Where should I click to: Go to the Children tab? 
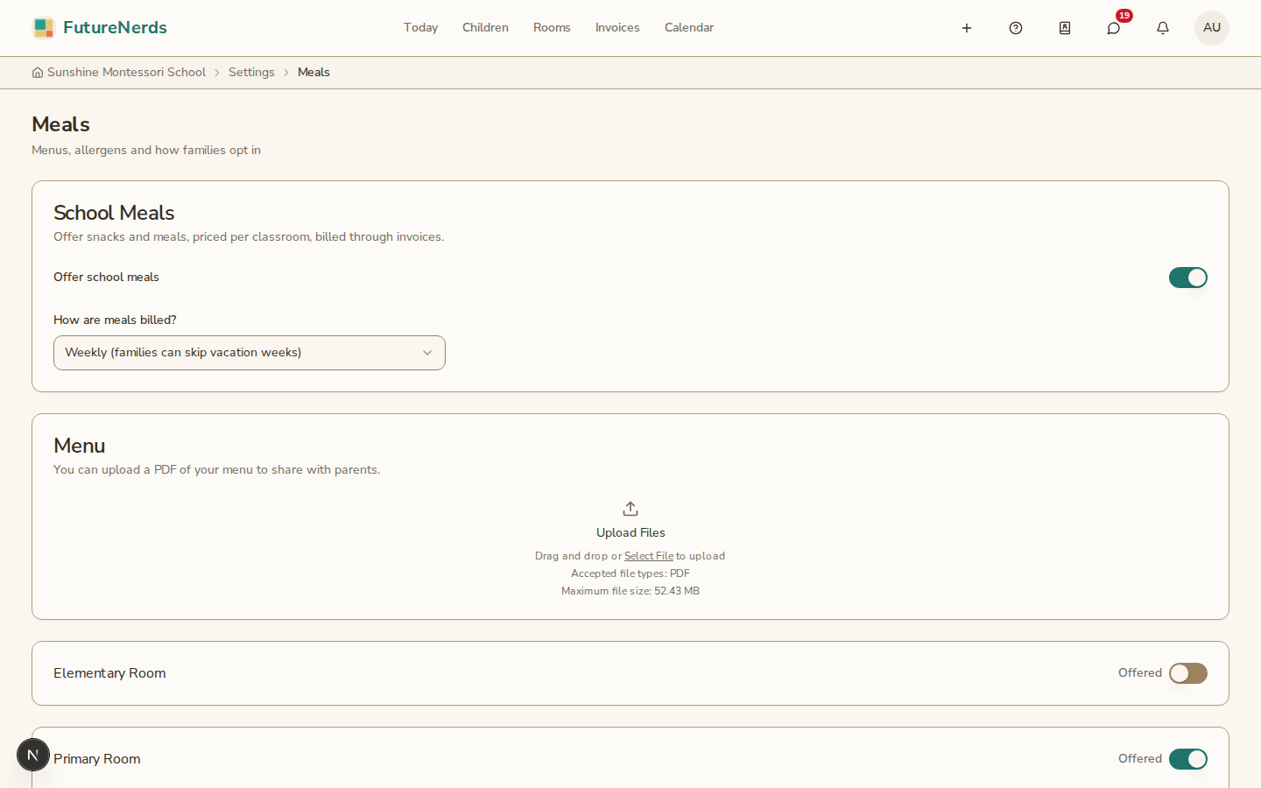coord(486,28)
